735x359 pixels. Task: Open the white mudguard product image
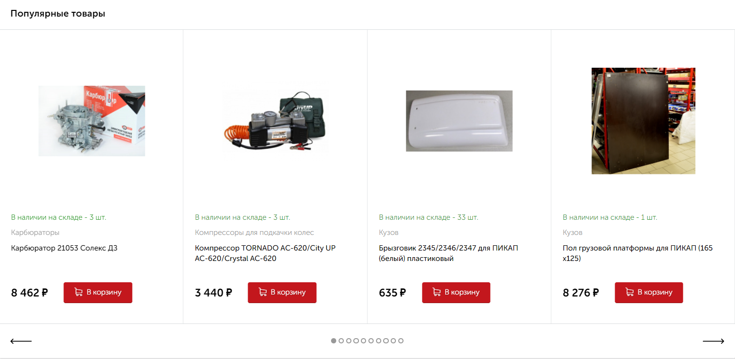coord(459,121)
